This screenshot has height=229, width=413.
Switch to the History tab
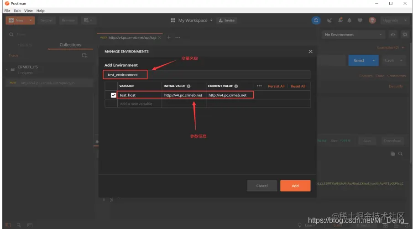(x=25, y=45)
